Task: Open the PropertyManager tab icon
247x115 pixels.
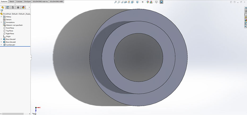Action: (7, 7)
